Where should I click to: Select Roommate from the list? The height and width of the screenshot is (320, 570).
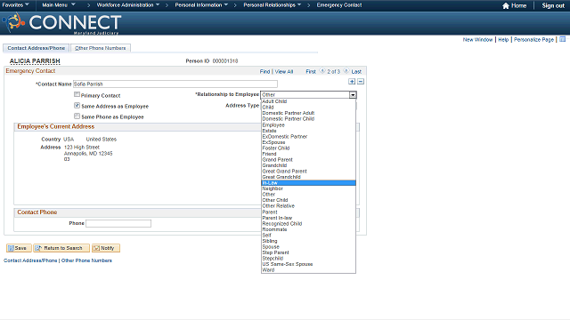pos(308,229)
